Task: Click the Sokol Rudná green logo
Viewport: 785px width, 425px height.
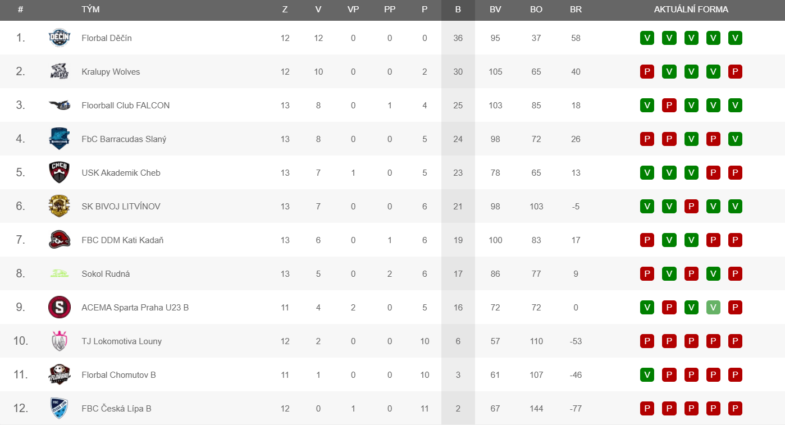Action: [x=59, y=273]
